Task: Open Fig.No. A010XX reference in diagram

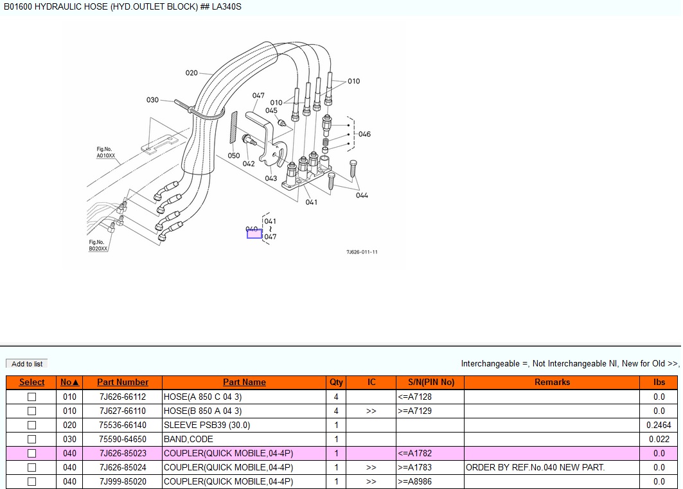Action: (x=106, y=153)
